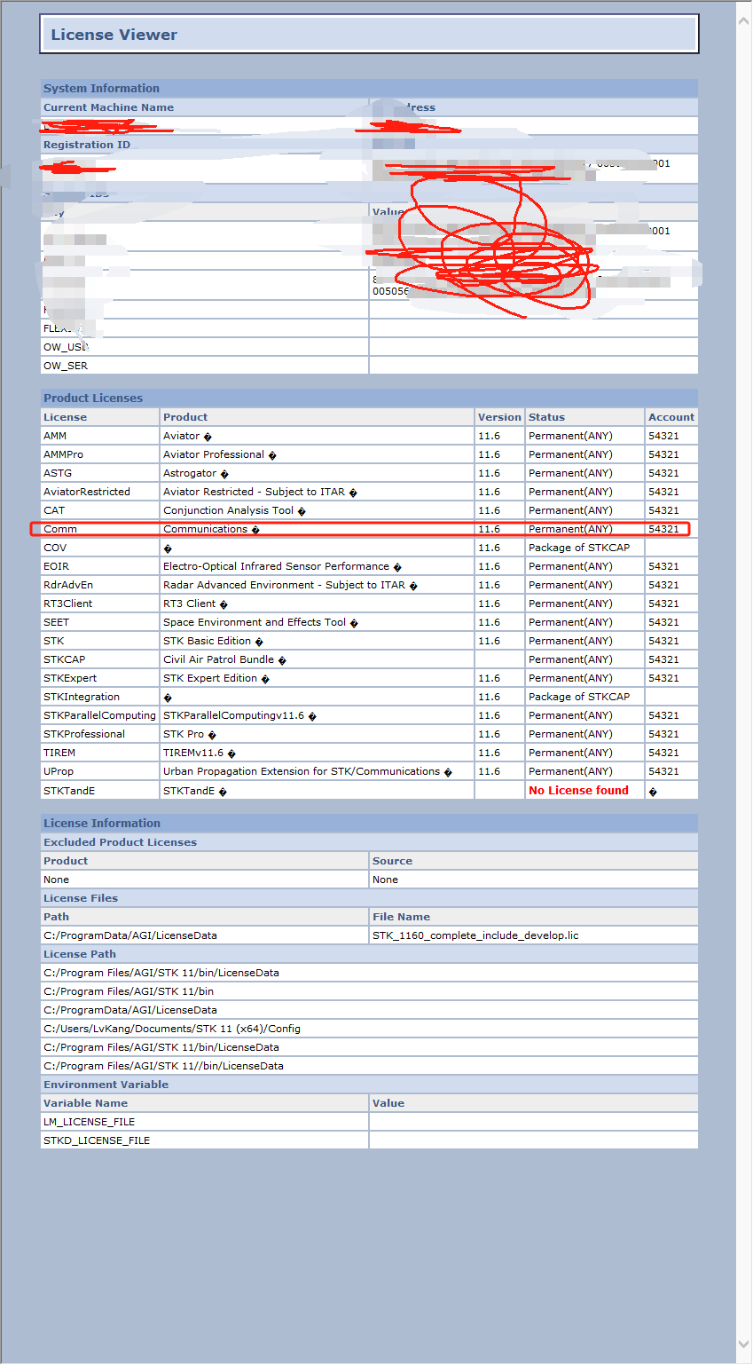Image resolution: width=753 pixels, height=1365 pixels.
Task: Click the LM_LICENSE_FILE variable name
Action: [90, 1122]
